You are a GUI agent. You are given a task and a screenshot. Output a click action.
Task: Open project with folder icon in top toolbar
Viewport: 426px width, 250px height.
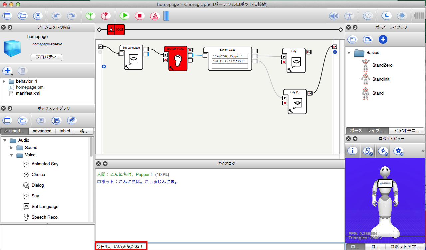[23, 16]
